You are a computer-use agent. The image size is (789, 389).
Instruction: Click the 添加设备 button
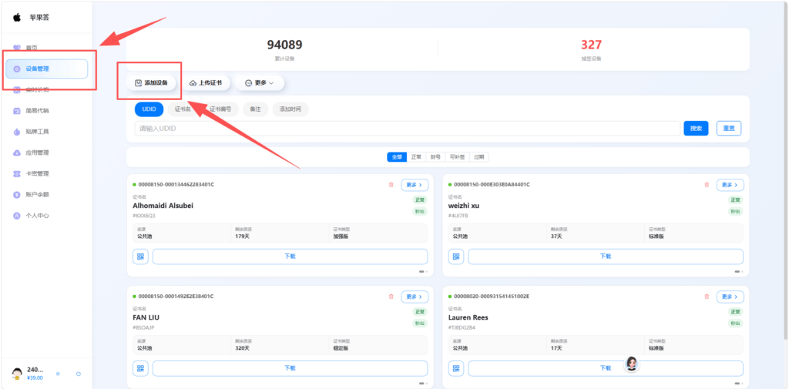[152, 83]
